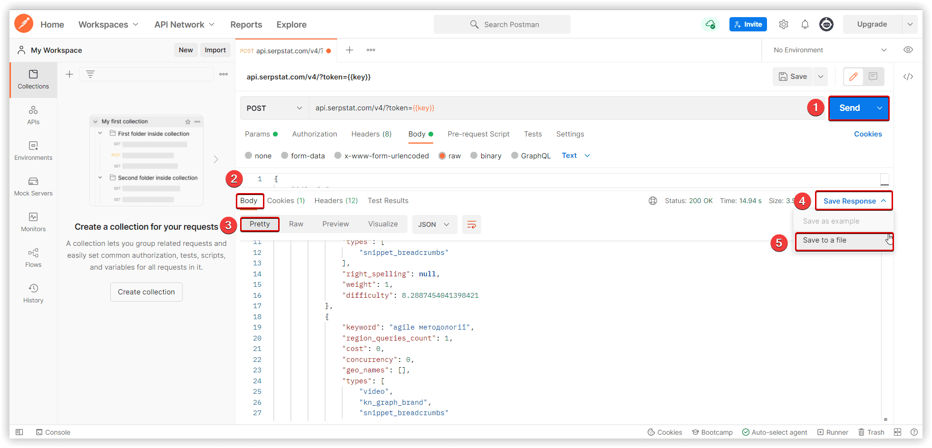Open the APIs sidebar panel

click(x=33, y=115)
